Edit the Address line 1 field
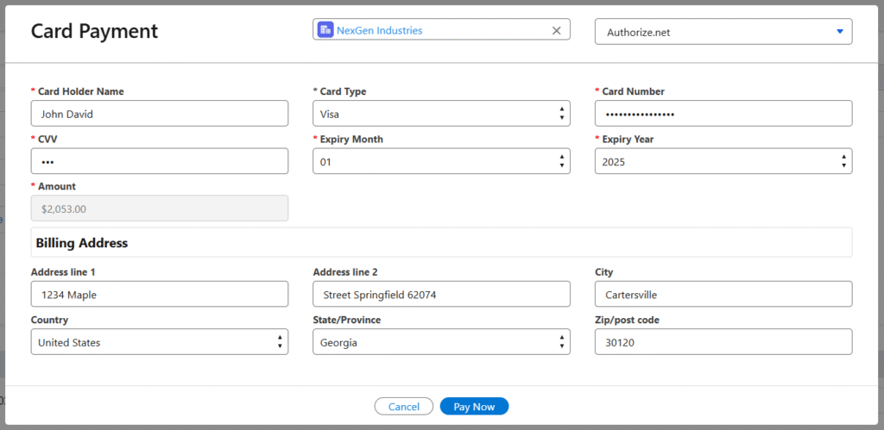 click(x=159, y=294)
